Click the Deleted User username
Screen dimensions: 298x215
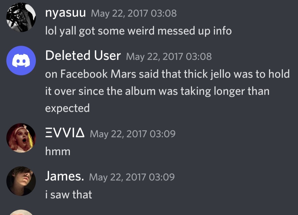tap(83, 56)
